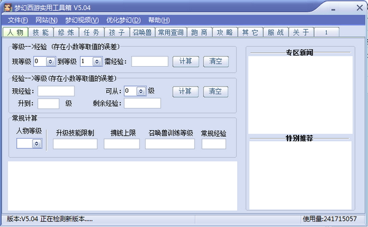Open the 攻略 tab
The width and height of the screenshot is (368, 227).
pyautogui.click(x=225, y=33)
